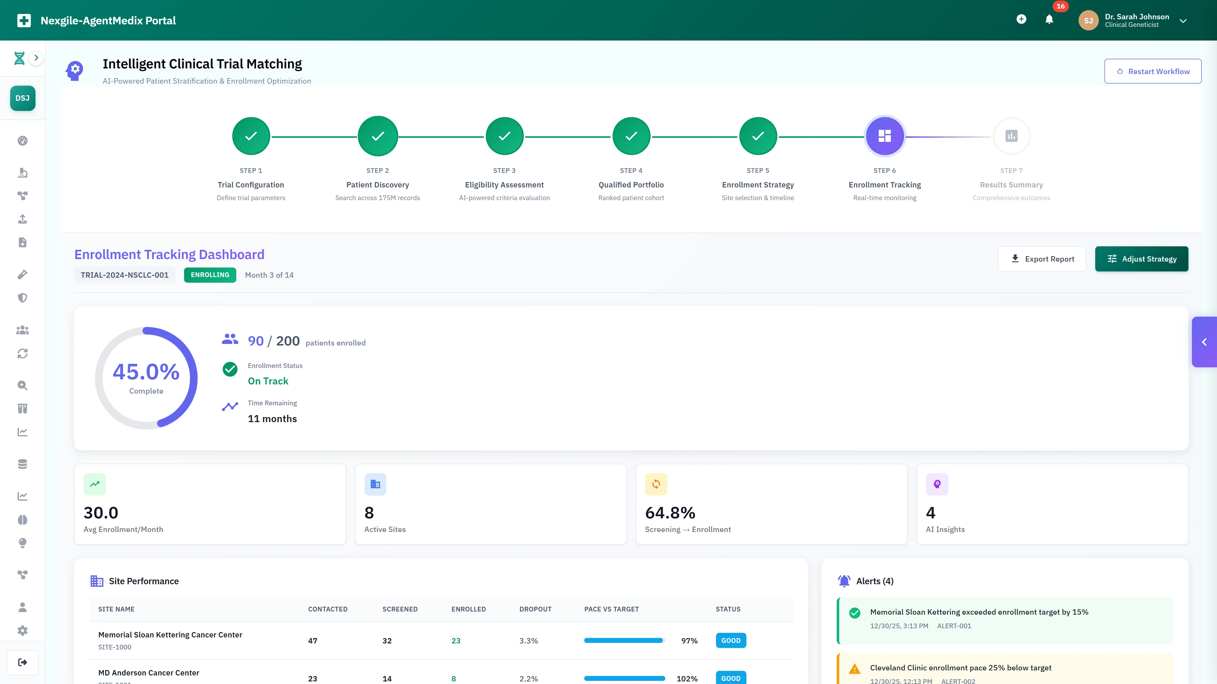
Task: Expand the Dr. Sarah Johnson profile menu
Action: click(x=1183, y=20)
